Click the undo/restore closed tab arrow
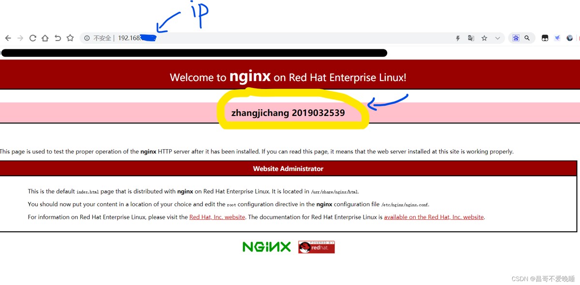 pos(58,38)
